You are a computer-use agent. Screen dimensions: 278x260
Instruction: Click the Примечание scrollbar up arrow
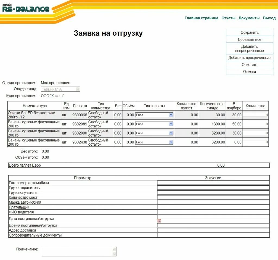tap(114, 249)
